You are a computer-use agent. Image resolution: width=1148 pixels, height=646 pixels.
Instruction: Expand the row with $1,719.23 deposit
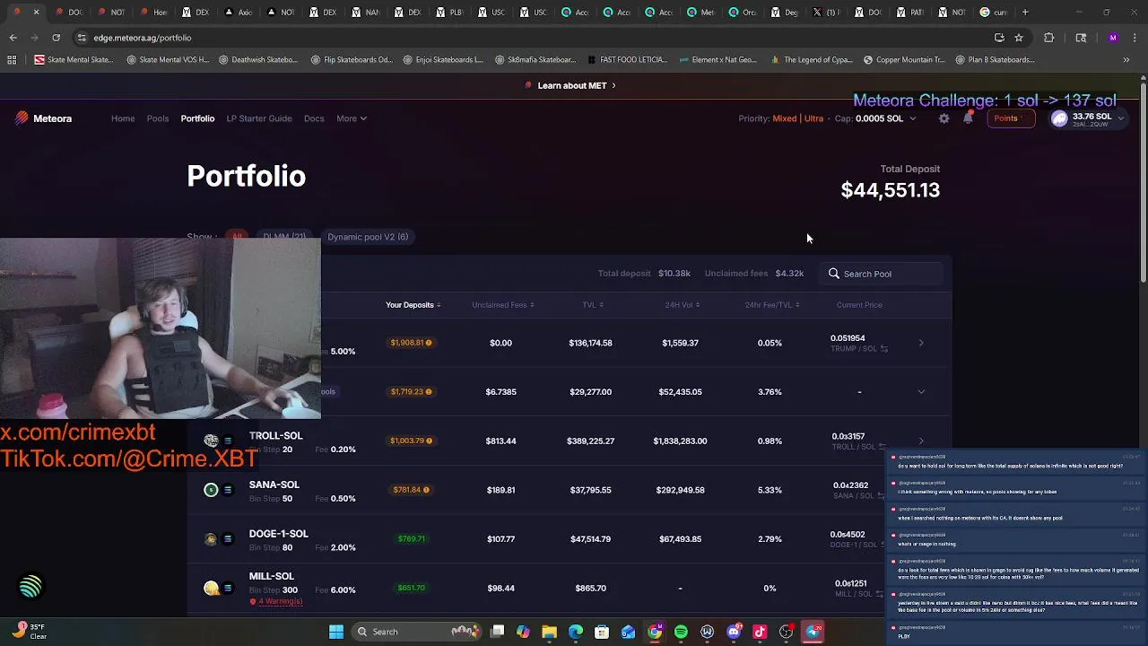click(x=921, y=392)
